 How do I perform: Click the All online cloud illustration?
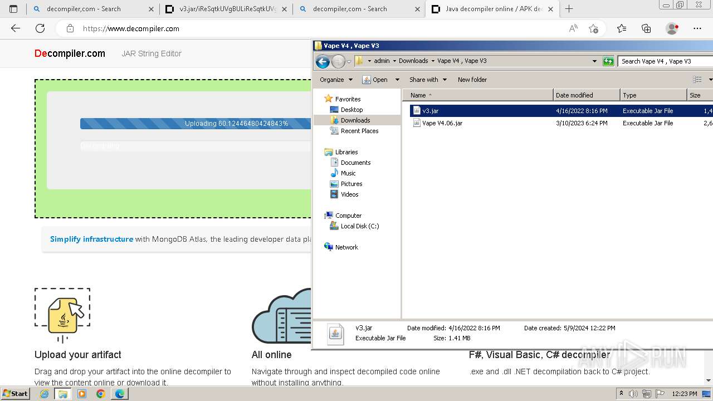click(x=281, y=316)
